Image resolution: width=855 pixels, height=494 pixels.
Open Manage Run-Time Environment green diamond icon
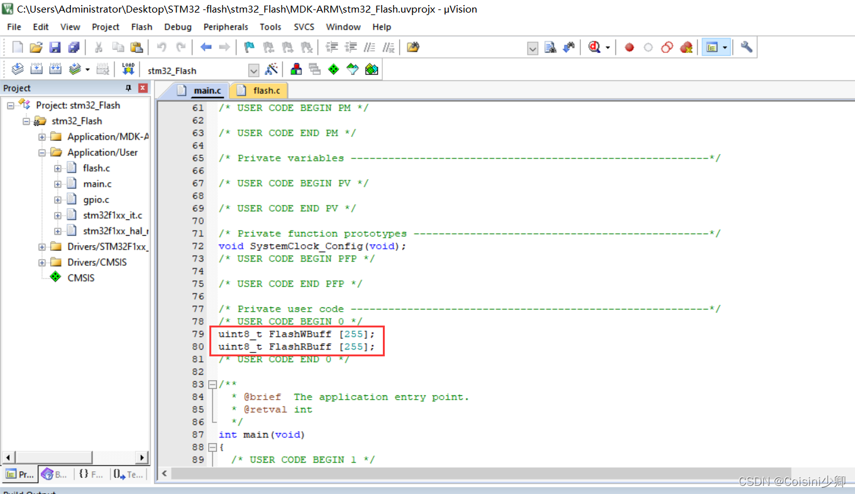[334, 69]
